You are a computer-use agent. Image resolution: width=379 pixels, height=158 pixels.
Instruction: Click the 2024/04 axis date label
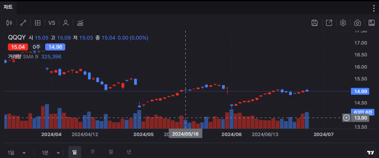[51, 134]
